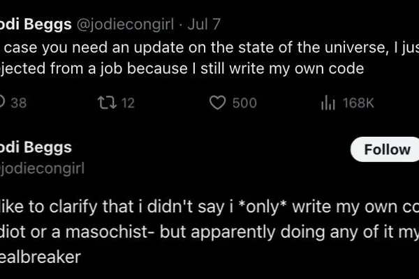Open the @jodiecongirl handle in the top tweet
This screenshot has width=419, height=279.
(125, 24)
